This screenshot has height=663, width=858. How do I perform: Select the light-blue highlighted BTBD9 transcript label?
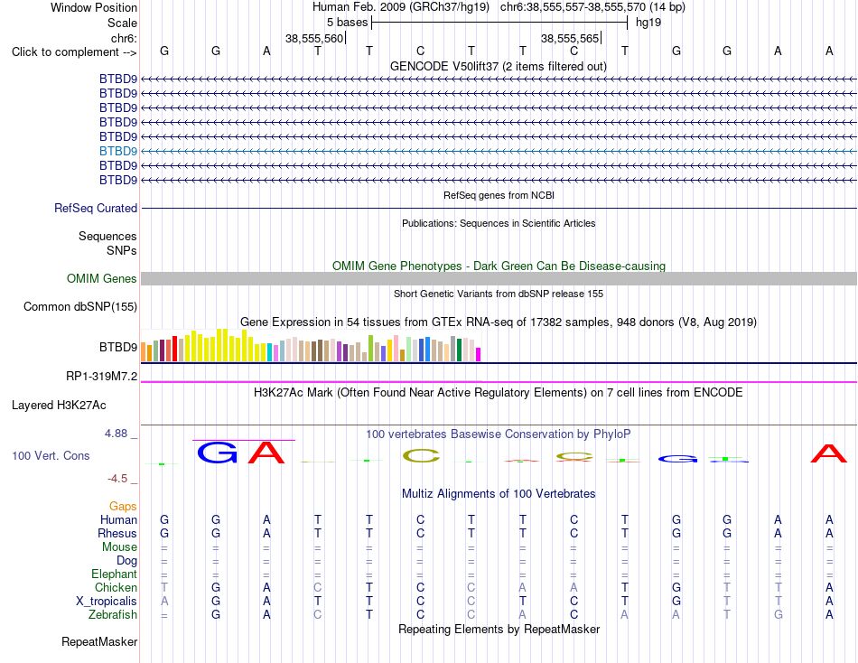(118, 151)
